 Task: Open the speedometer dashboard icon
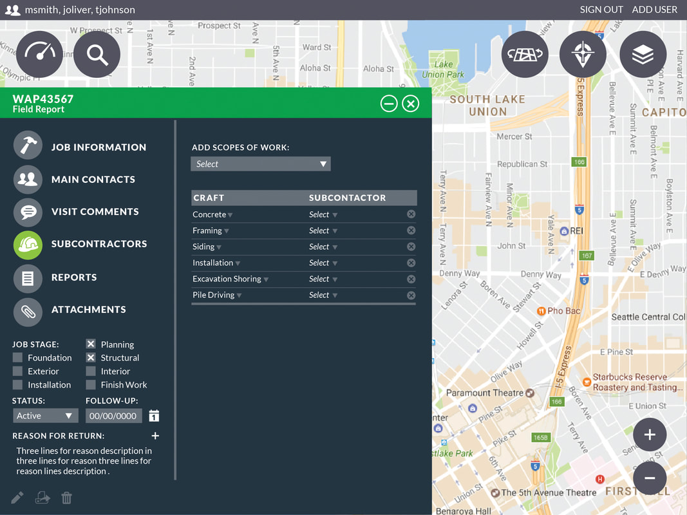tap(39, 55)
